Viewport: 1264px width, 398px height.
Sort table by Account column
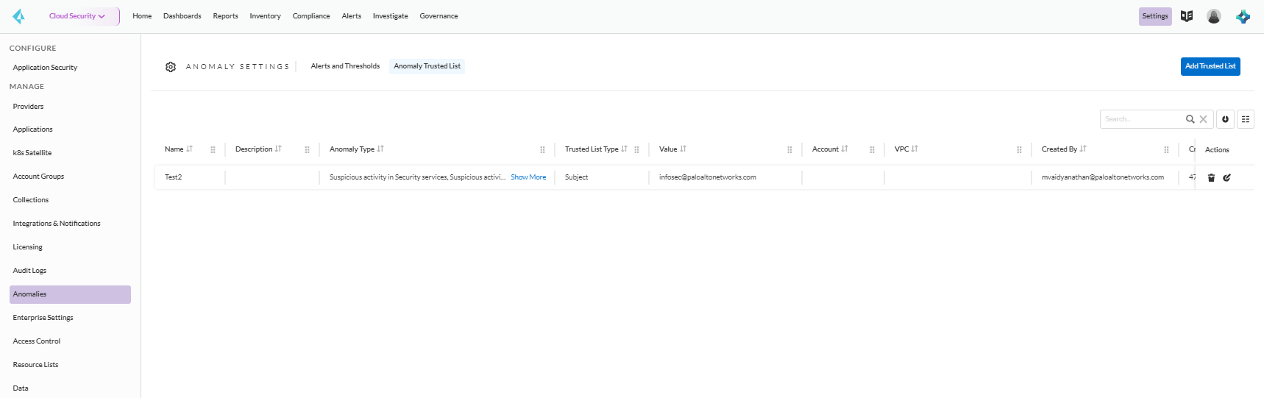tap(845, 149)
